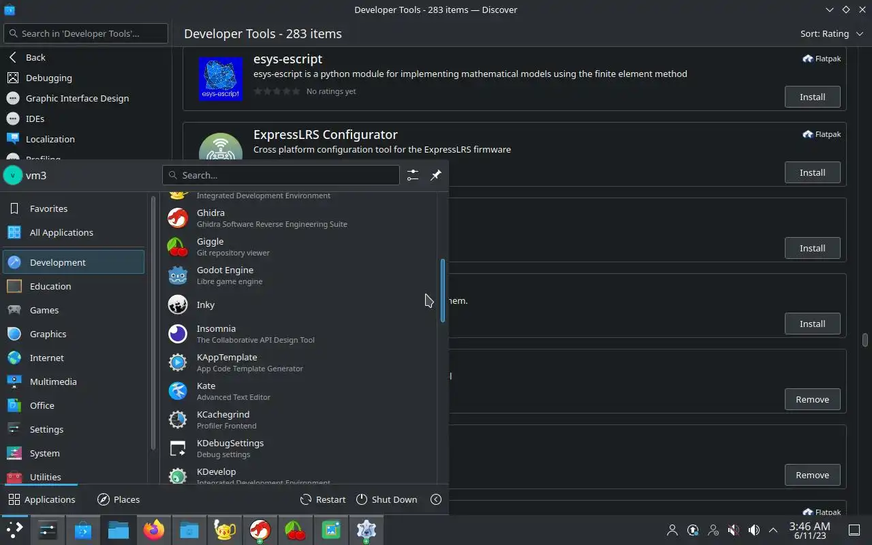Click the Restart button

pos(323,499)
